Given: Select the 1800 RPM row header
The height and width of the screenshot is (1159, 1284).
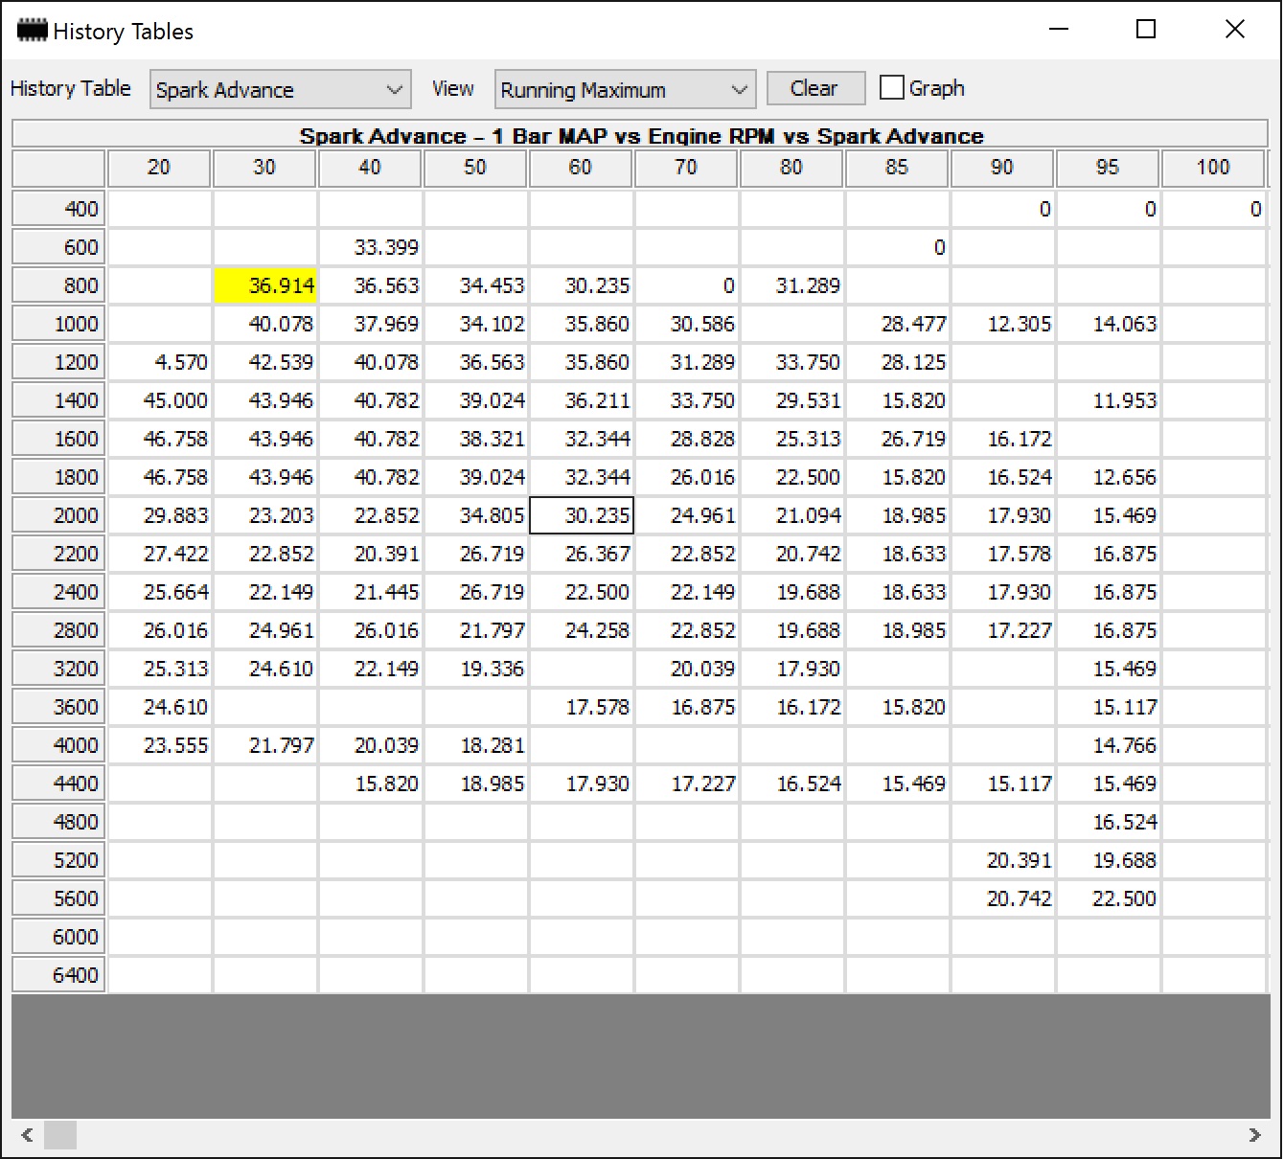Looking at the screenshot, I should (58, 477).
